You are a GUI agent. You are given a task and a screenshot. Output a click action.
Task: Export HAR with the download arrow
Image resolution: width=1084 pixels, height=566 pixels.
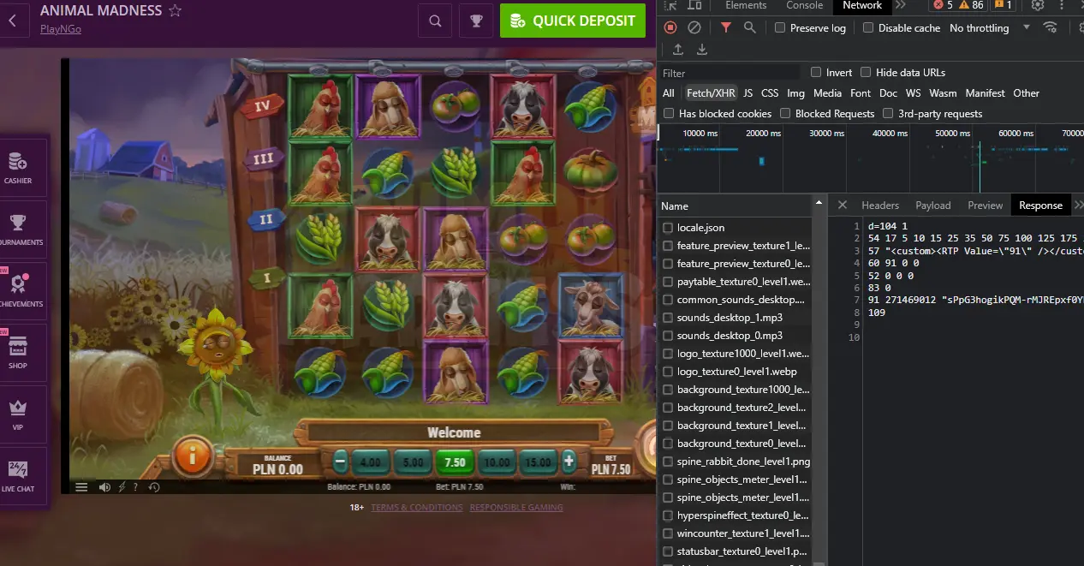point(702,50)
